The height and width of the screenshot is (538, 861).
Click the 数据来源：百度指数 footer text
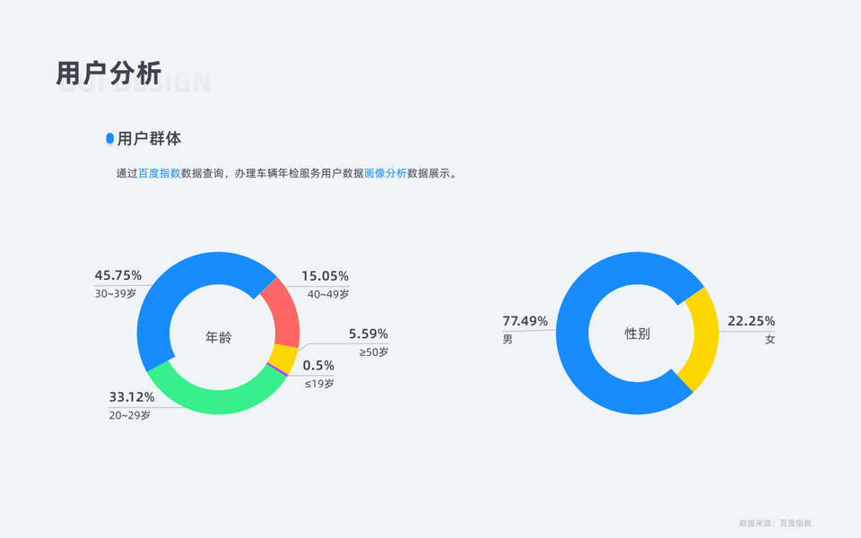point(775,523)
